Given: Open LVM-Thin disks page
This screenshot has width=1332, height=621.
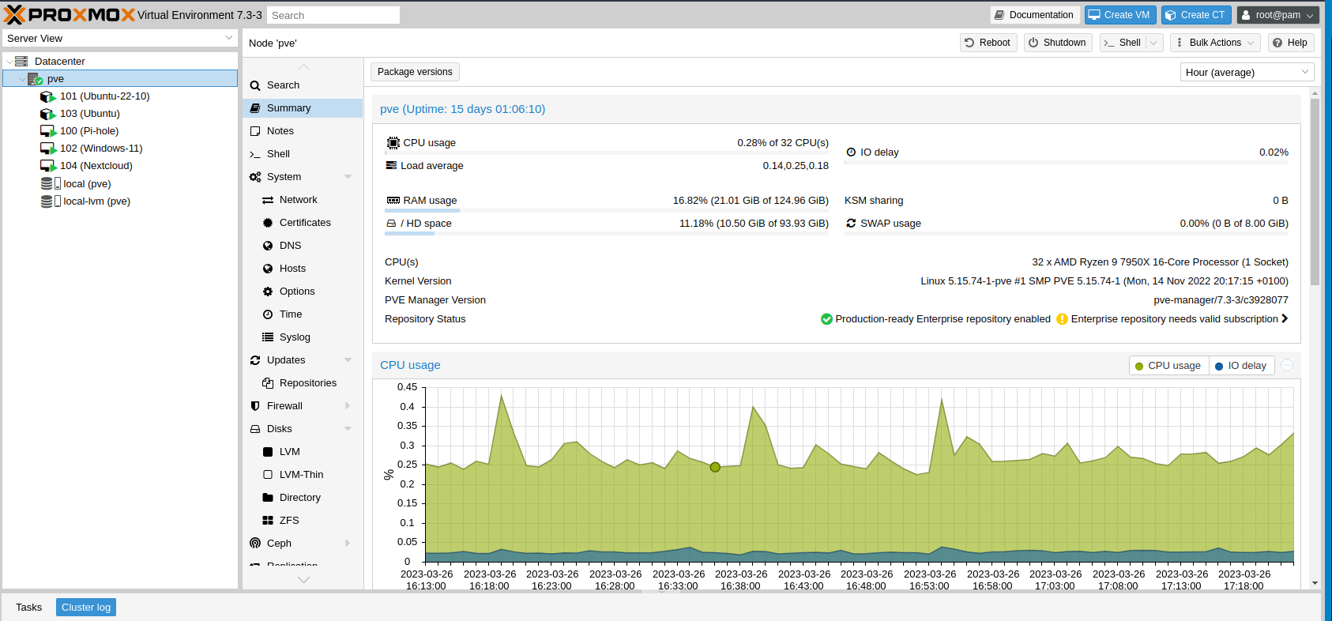Looking at the screenshot, I should (x=303, y=475).
